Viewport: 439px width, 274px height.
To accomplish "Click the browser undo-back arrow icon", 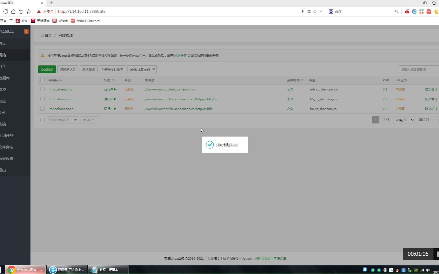I will pyautogui.click(x=21, y=12).
